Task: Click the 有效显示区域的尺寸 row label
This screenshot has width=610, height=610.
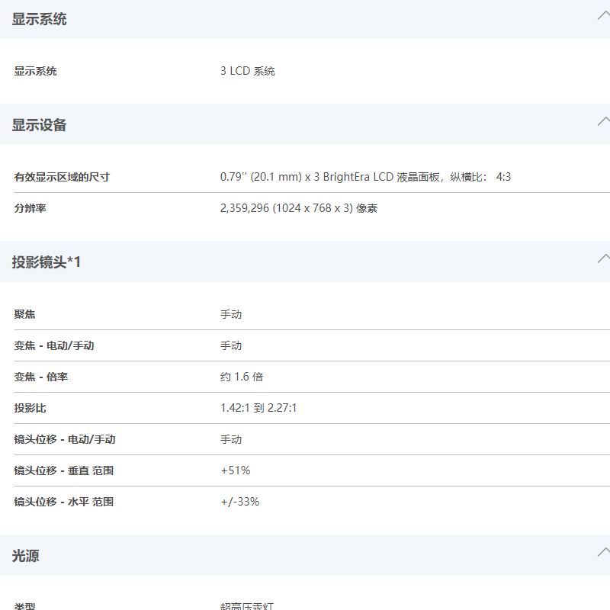Action: (62, 177)
